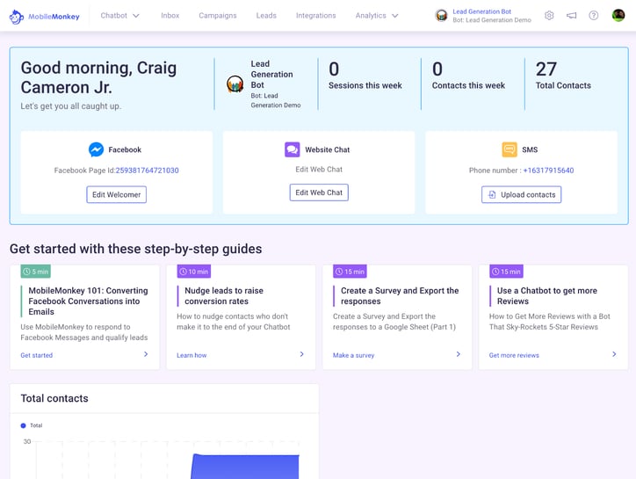Click arrow on Create a Survey guide
The image size is (636, 479).
pos(459,354)
